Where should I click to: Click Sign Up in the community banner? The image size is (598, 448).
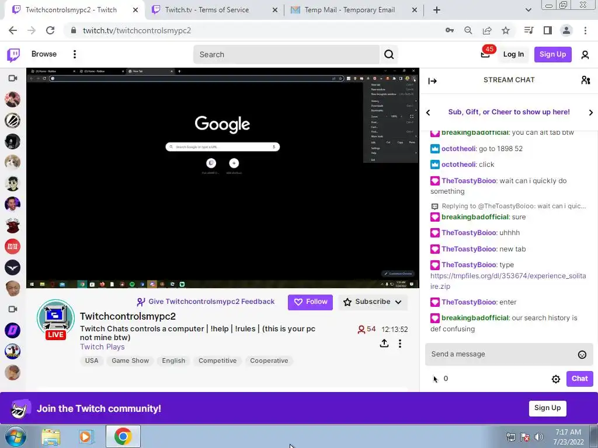click(x=547, y=408)
